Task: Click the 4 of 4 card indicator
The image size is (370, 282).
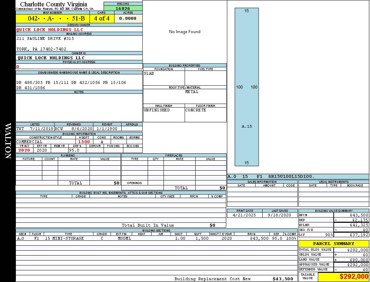Action: [102, 19]
